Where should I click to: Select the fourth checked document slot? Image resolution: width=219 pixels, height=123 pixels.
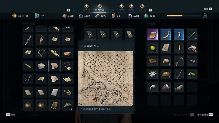pyautogui.click(x=130, y=34)
